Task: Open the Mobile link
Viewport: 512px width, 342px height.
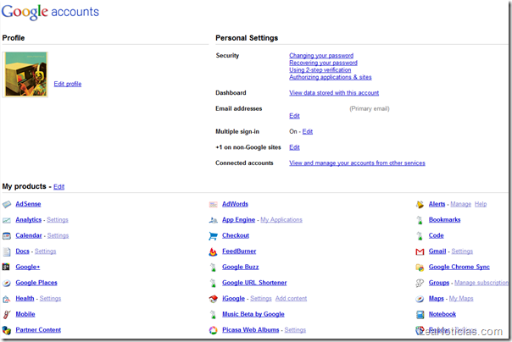Action: click(x=25, y=314)
